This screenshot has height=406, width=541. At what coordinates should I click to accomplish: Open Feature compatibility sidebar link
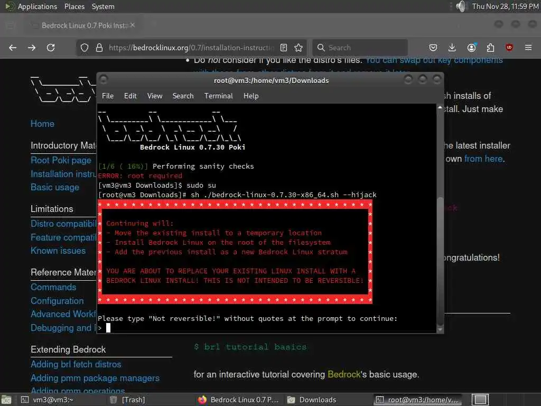click(63, 237)
